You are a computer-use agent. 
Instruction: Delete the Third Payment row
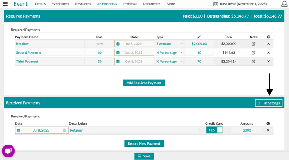click(x=269, y=62)
